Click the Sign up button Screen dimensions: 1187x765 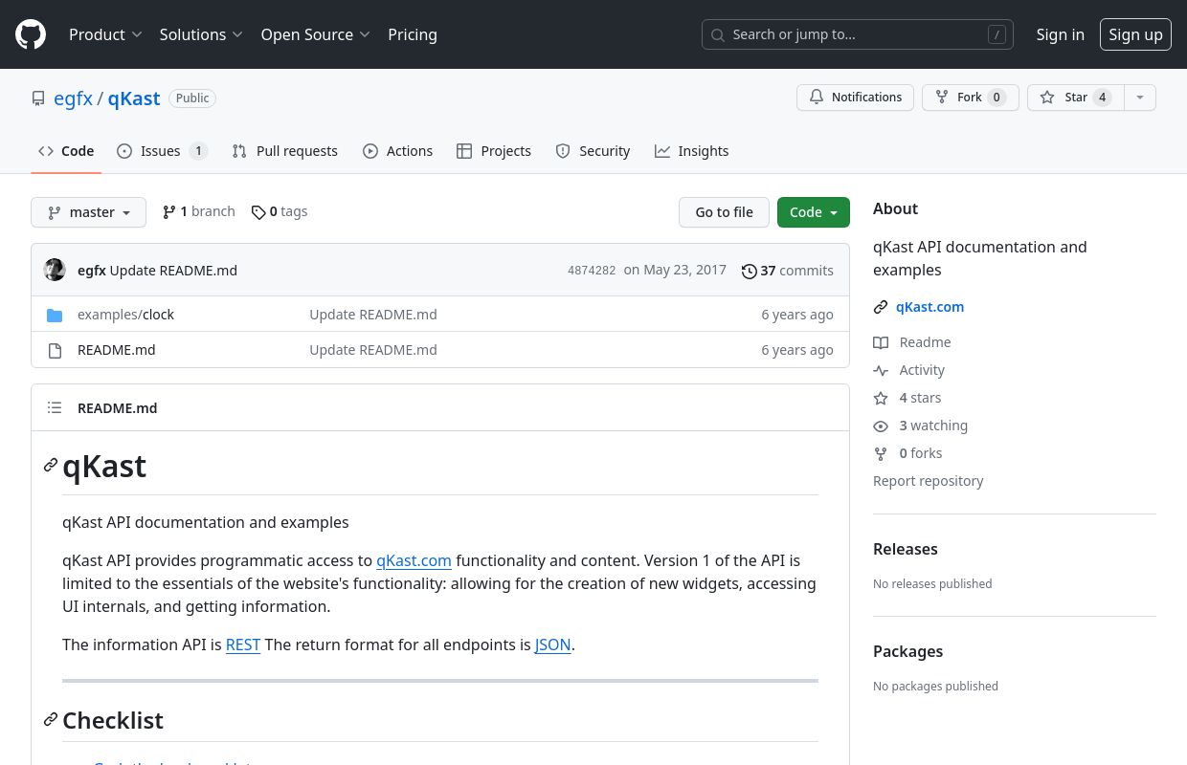(x=1135, y=34)
